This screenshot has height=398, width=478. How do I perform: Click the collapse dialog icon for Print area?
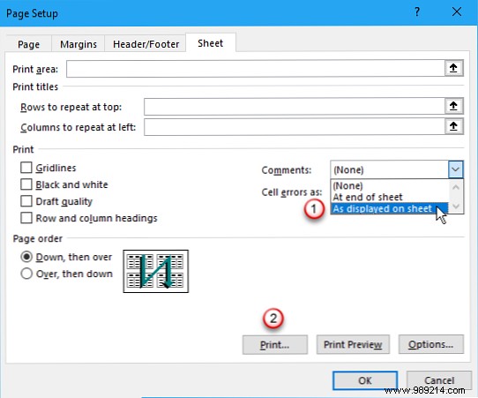[x=453, y=68]
